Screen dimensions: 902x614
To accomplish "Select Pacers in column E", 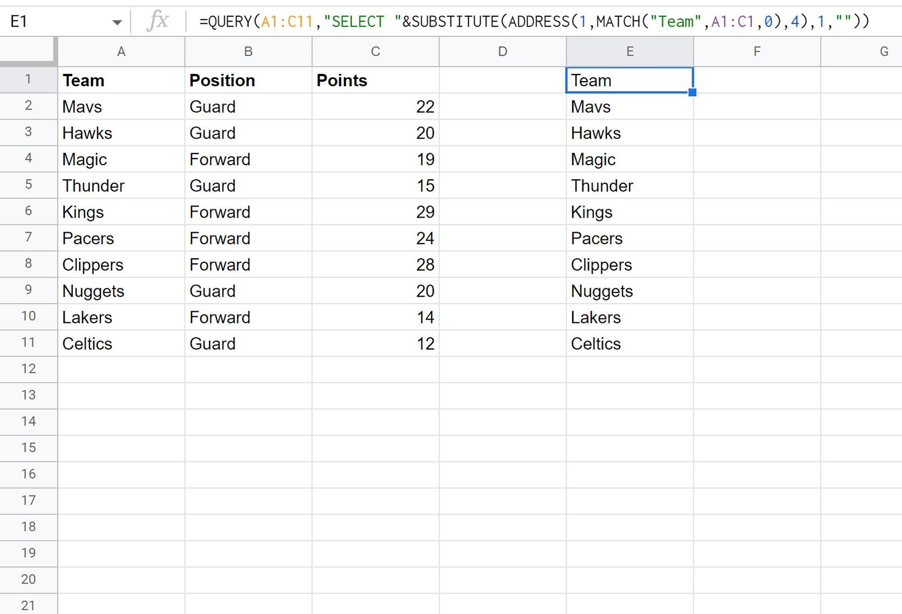I will coord(630,238).
